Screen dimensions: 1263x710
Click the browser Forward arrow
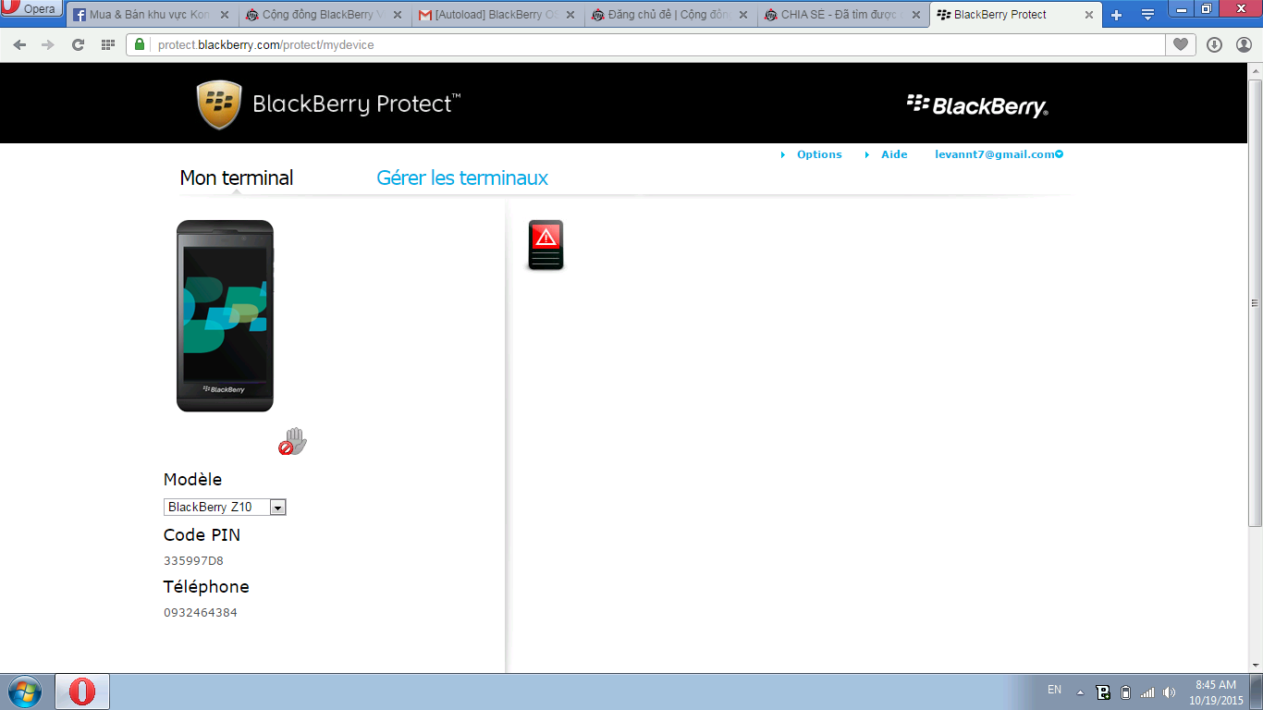point(48,44)
